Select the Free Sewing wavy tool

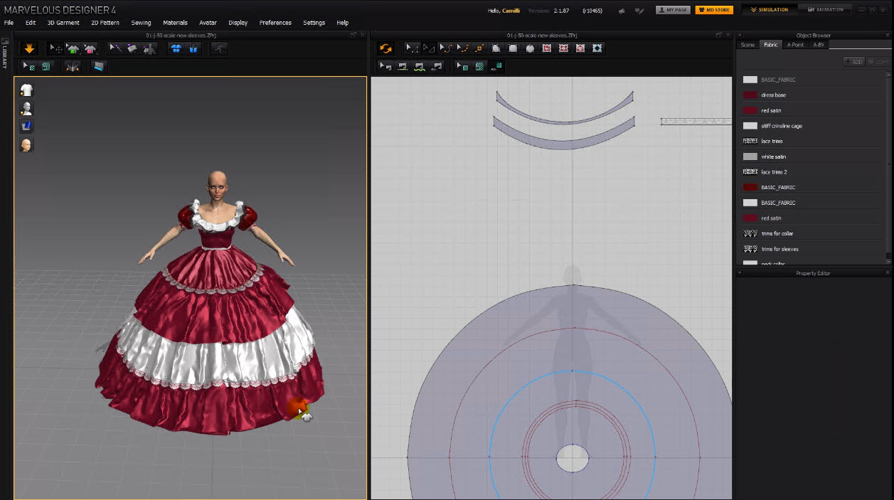point(420,66)
